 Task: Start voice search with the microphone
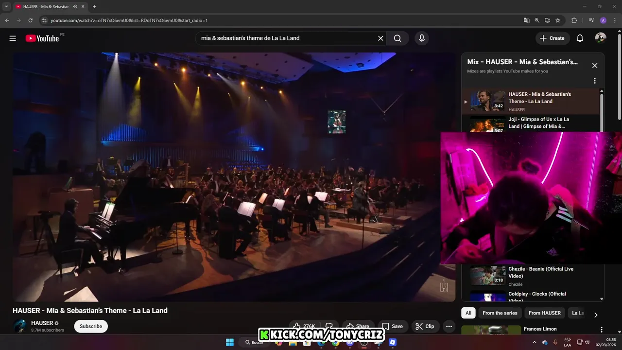point(422,38)
